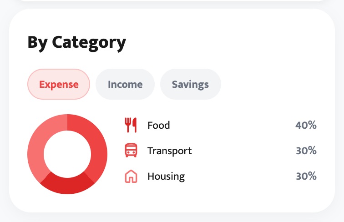Click the word Expense in the highlighted pill

pos(59,85)
